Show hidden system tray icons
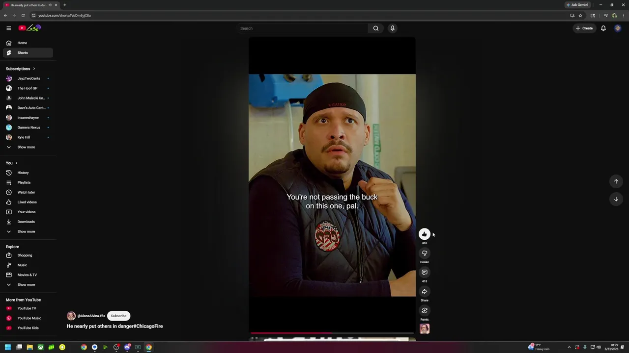 pos(569,347)
